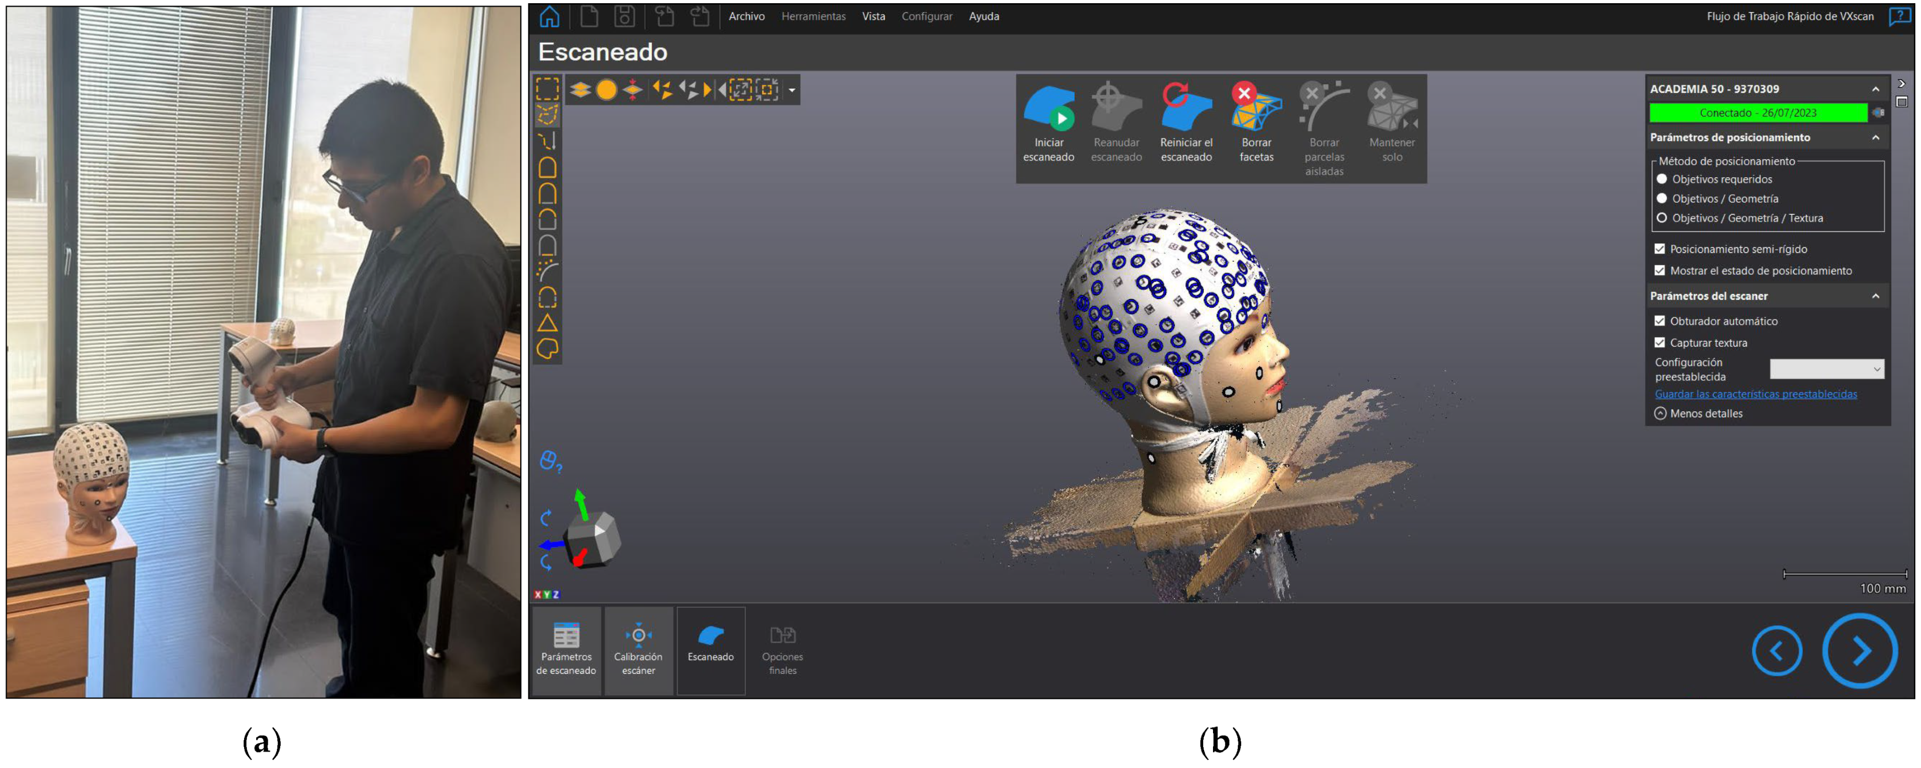The height and width of the screenshot is (768, 1921).
Task: Open the Archivo menu
Action: click(x=747, y=17)
